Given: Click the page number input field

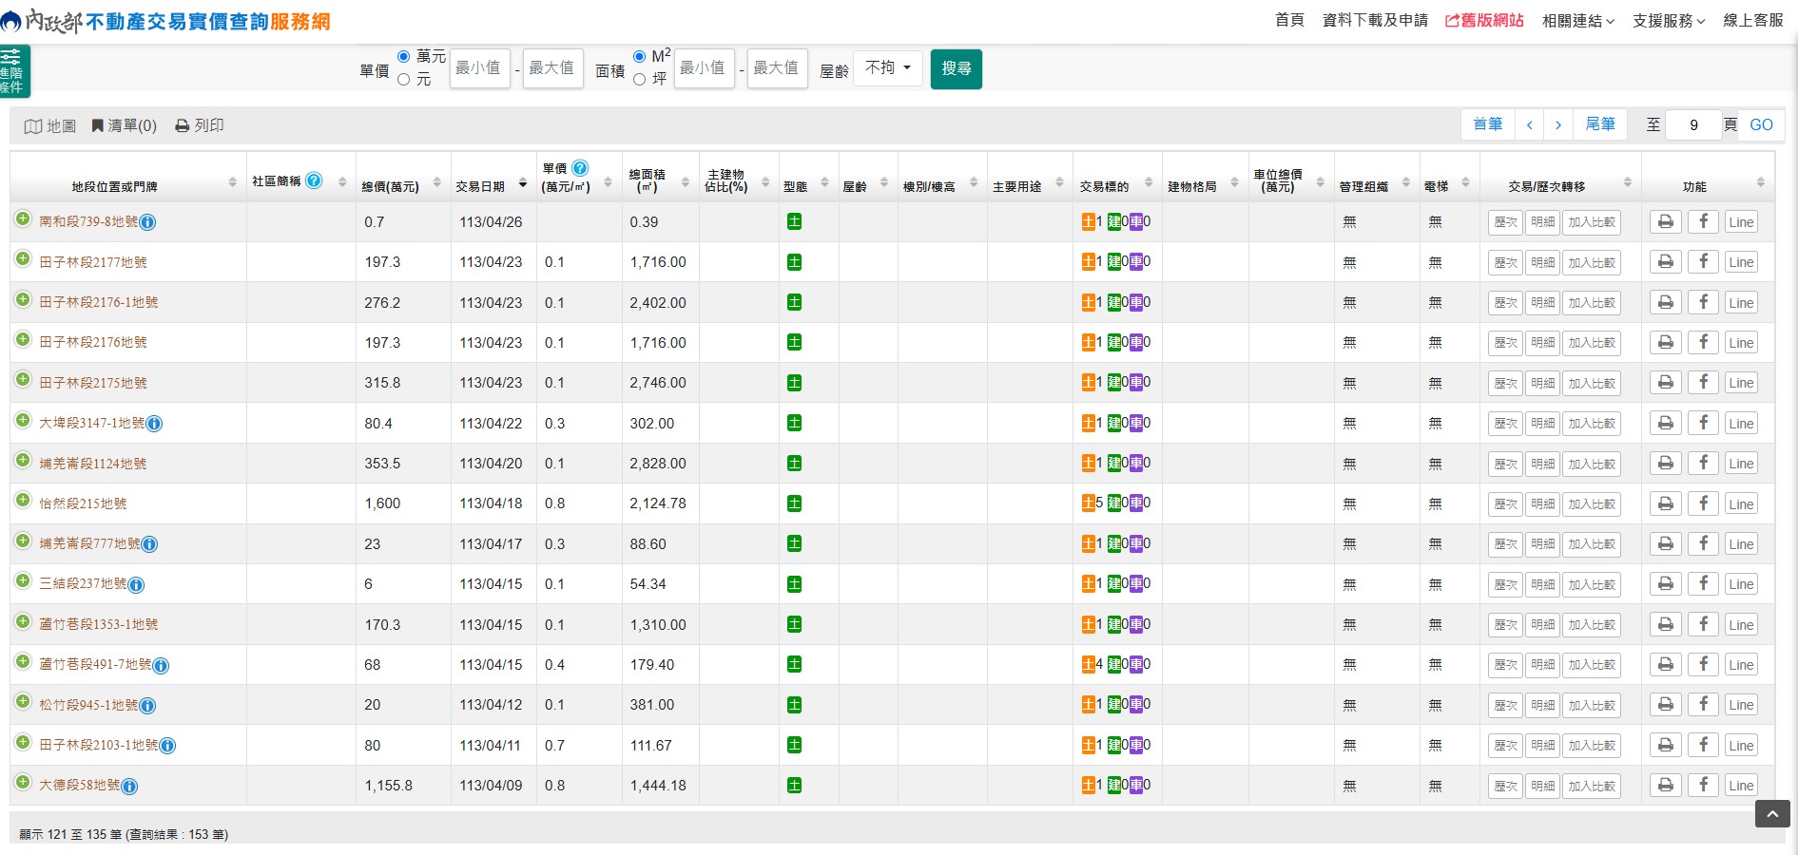Looking at the screenshot, I should click(1693, 124).
